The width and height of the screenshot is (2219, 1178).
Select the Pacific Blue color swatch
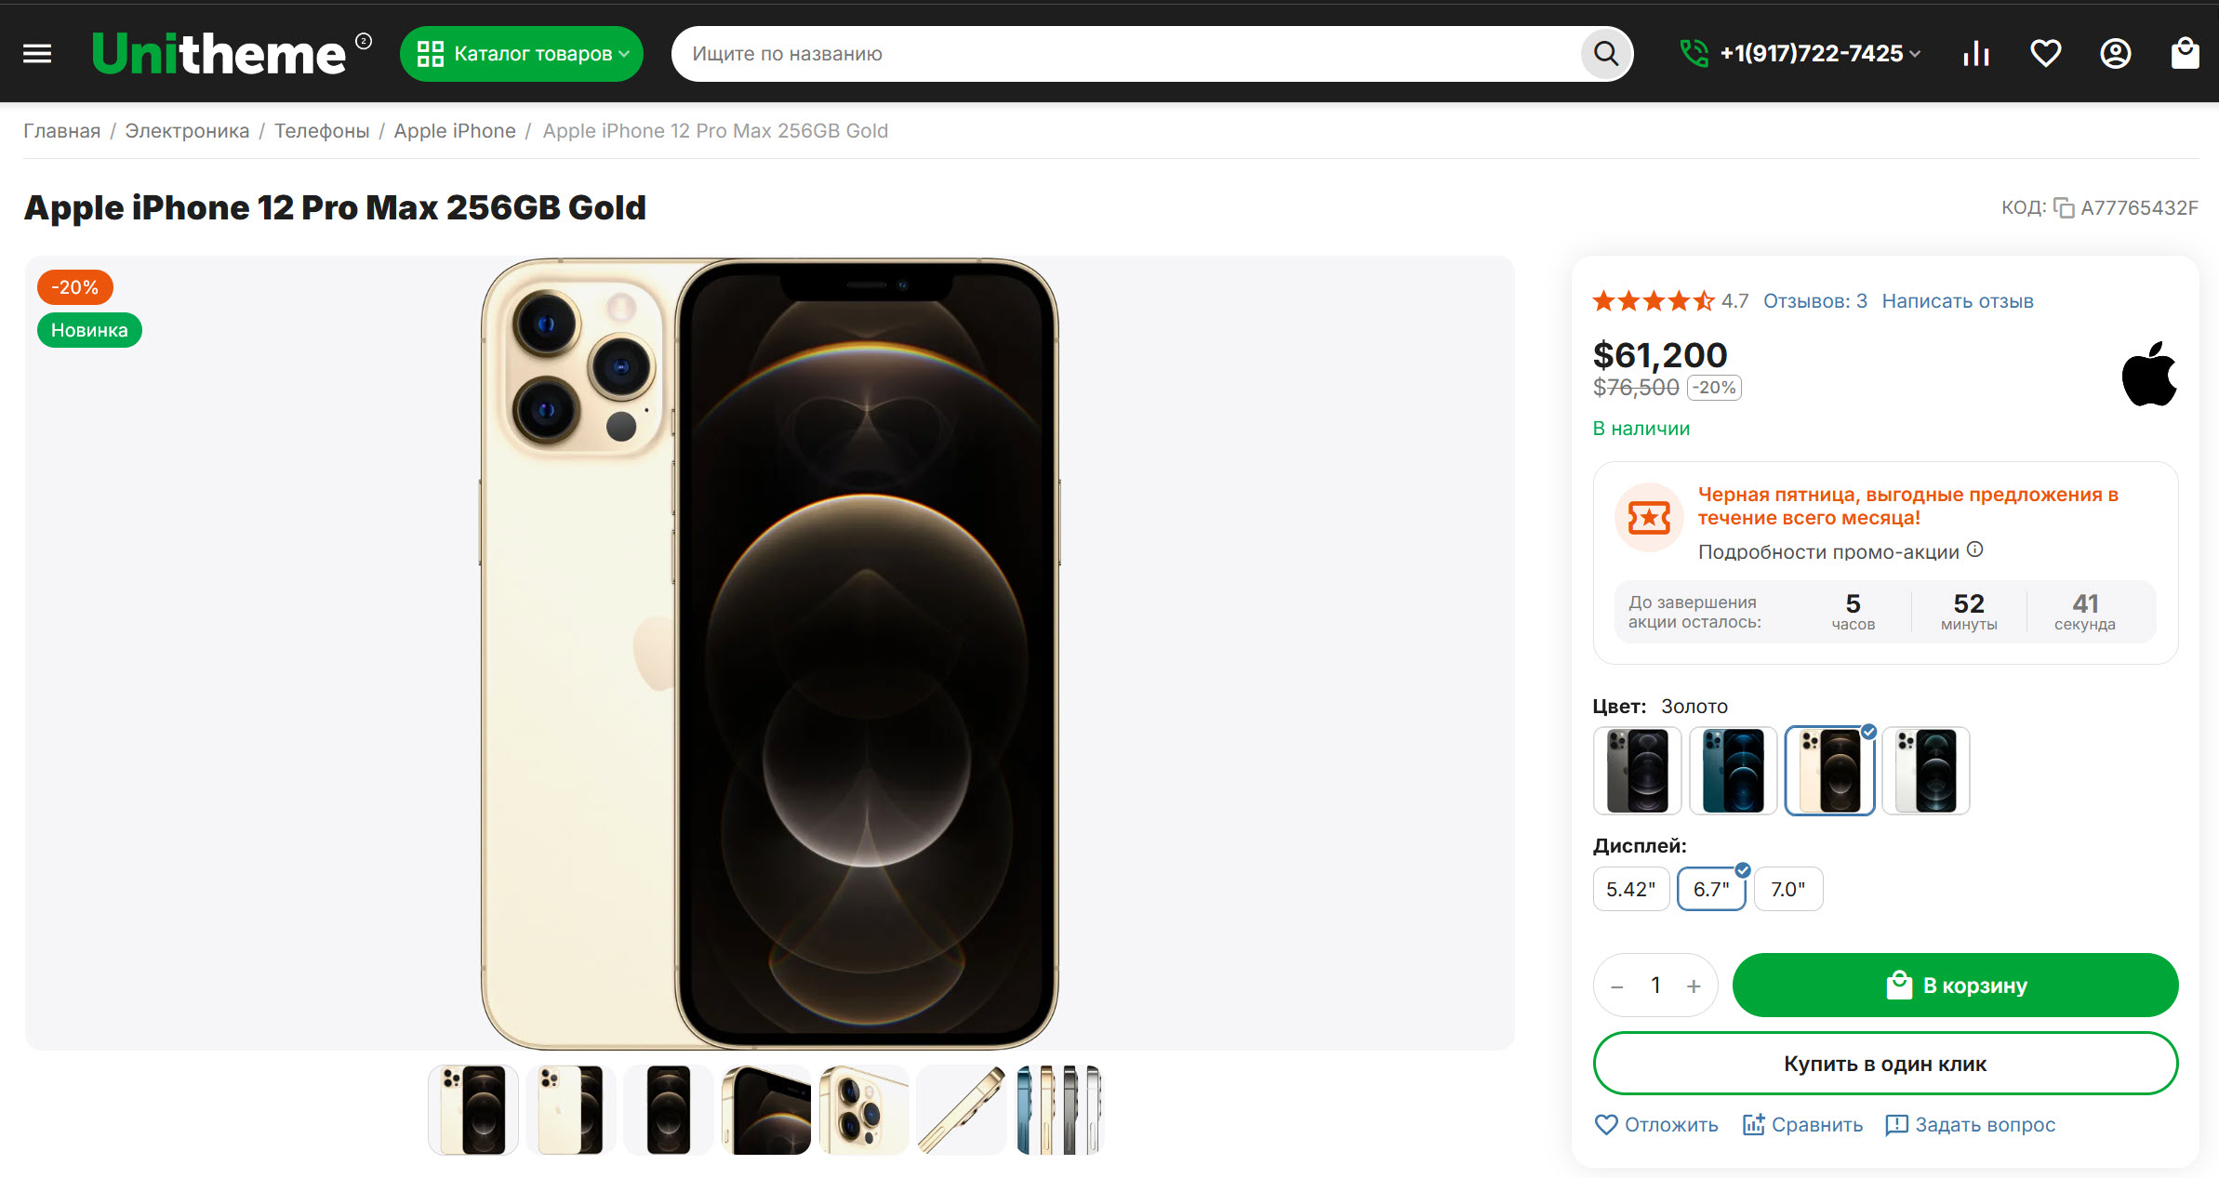1733,771
